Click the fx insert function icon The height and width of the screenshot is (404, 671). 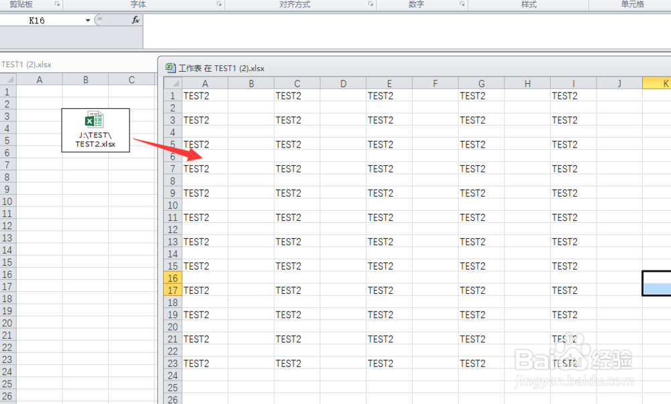(136, 20)
